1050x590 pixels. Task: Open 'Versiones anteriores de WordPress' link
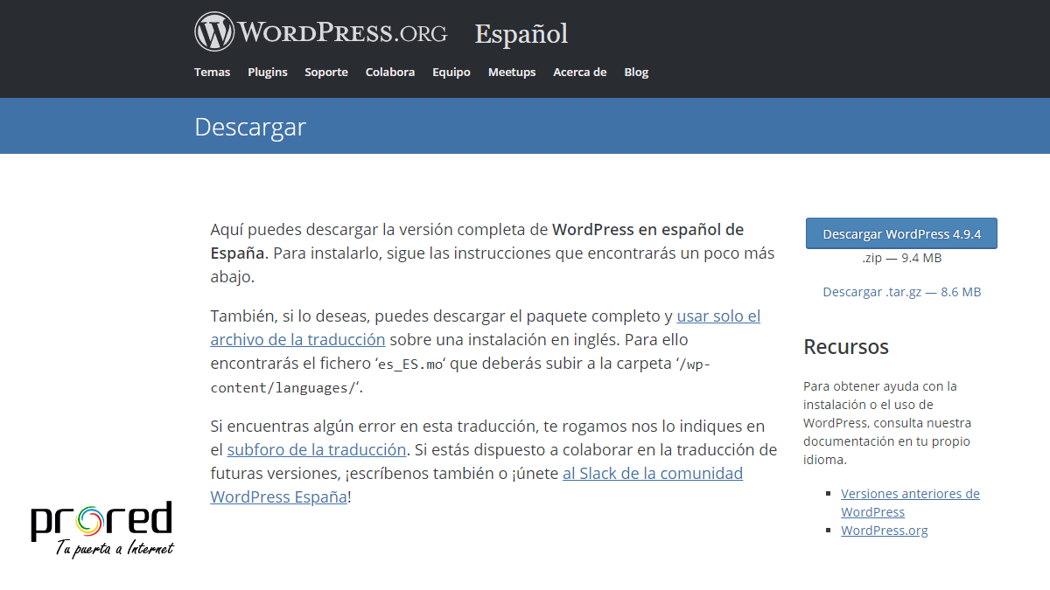910,503
